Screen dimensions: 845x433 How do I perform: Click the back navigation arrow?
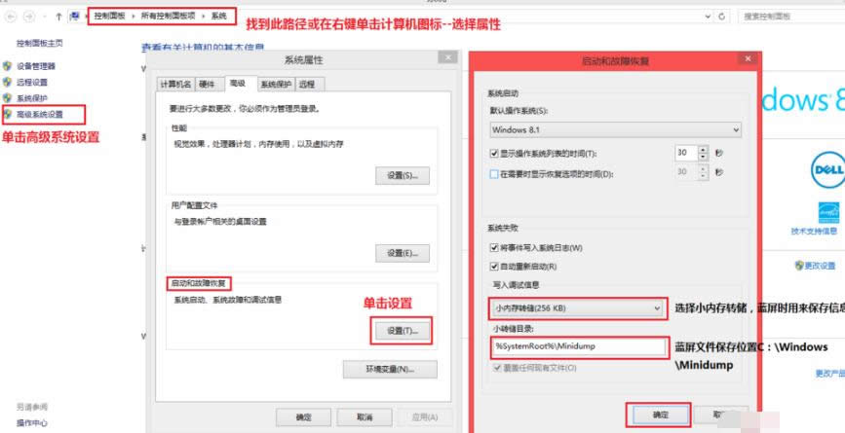12,18
